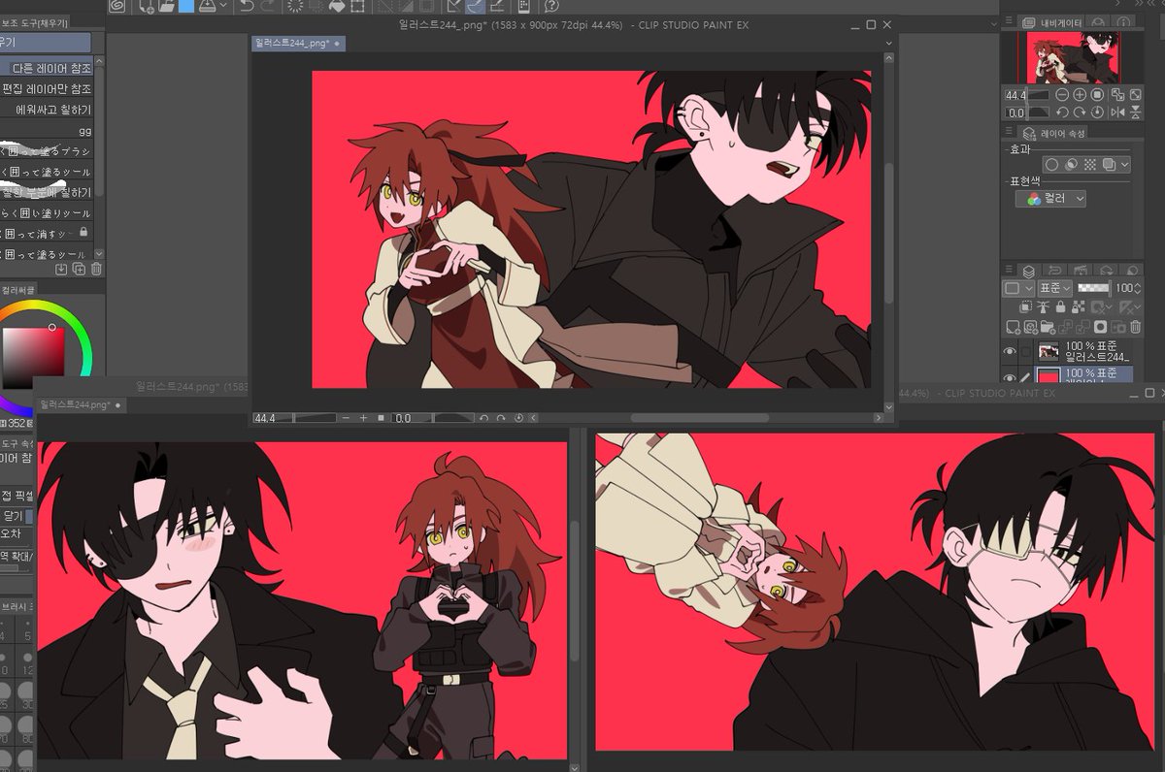
Task: Click the Import sub tool material icon
Action: [x=61, y=269]
